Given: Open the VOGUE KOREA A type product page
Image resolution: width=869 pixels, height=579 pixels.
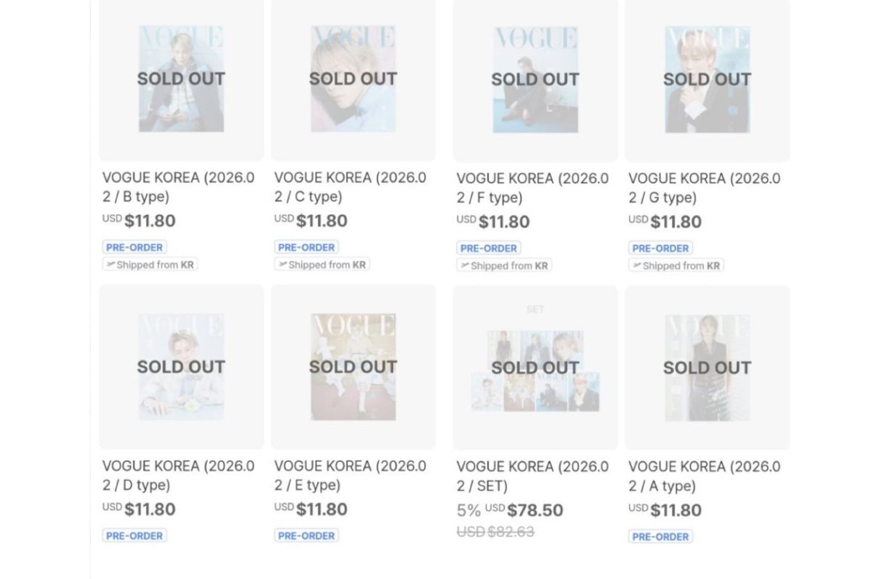Looking at the screenshot, I should (x=705, y=476).
